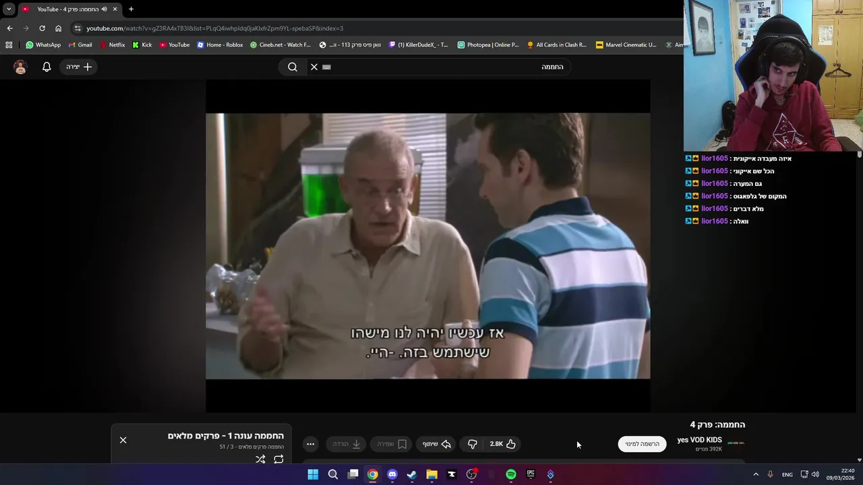Image resolution: width=863 pixels, height=485 pixels.
Task: Open the keyboard input icon in search box
Action: pyautogui.click(x=327, y=67)
